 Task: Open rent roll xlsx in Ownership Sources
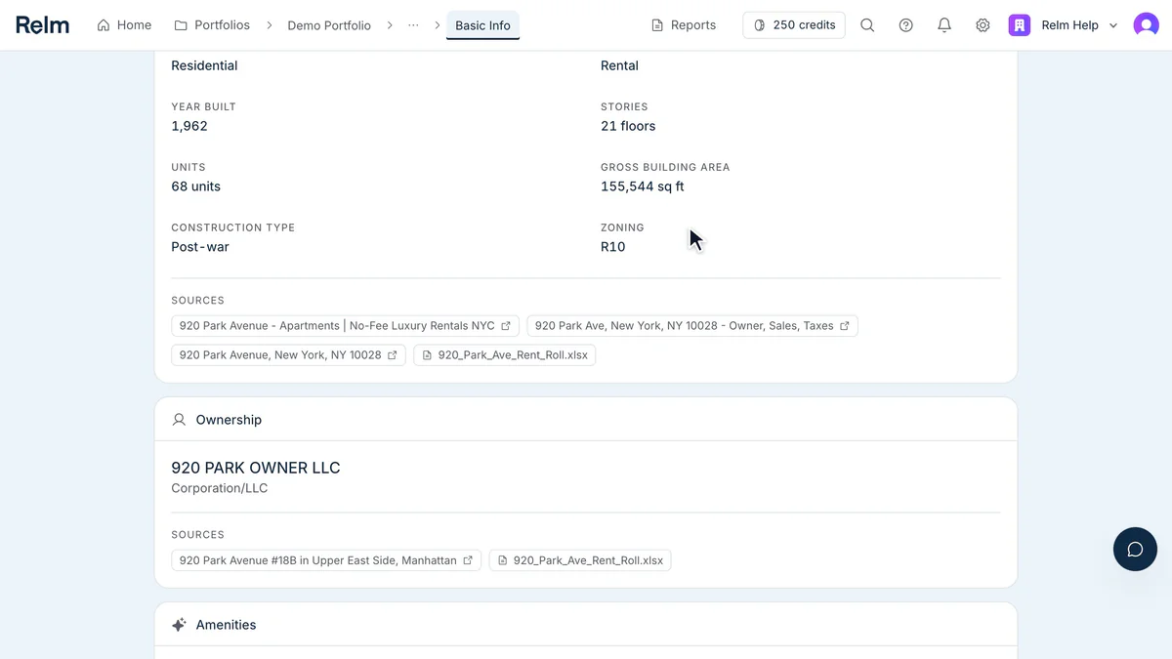[x=580, y=560]
